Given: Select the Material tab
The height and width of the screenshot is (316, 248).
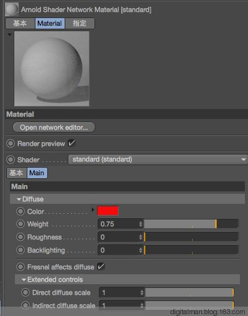Looking at the screenshot, I should (x=50, y=23).
